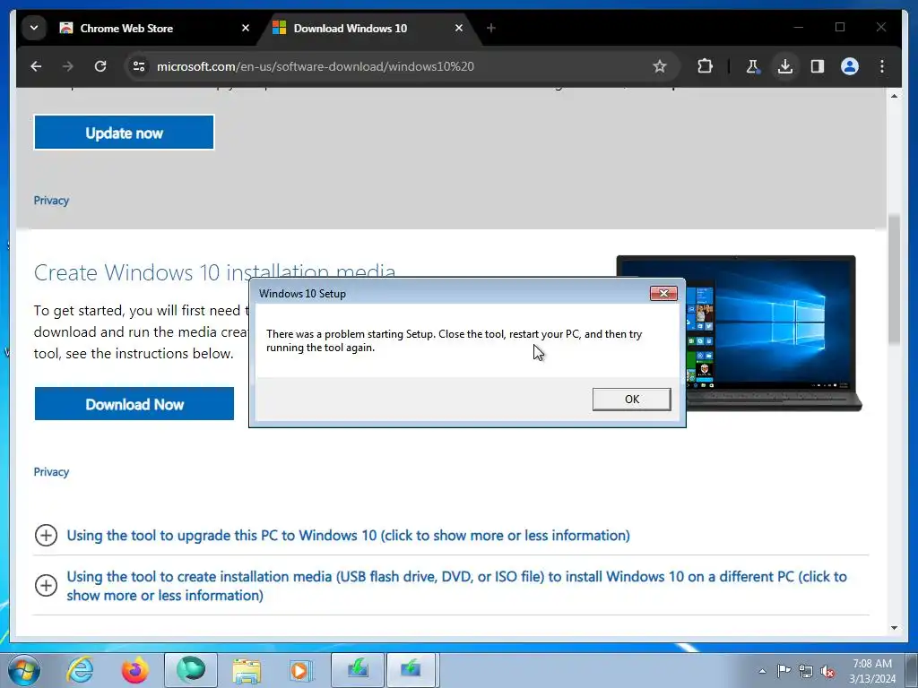Click OK in Windows 10 Setup dialog
The width and height of the screenshot is (918, 688).
pos(631,399)
